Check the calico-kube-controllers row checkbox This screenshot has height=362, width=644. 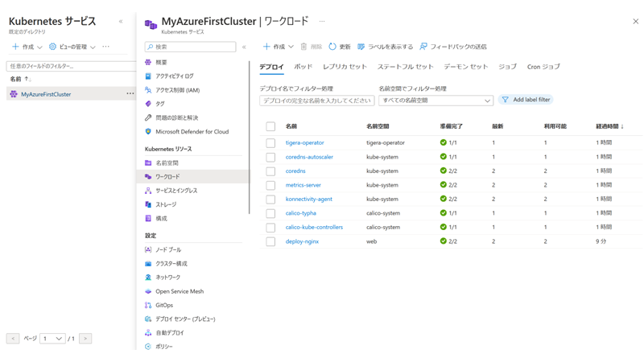point(270,228)
